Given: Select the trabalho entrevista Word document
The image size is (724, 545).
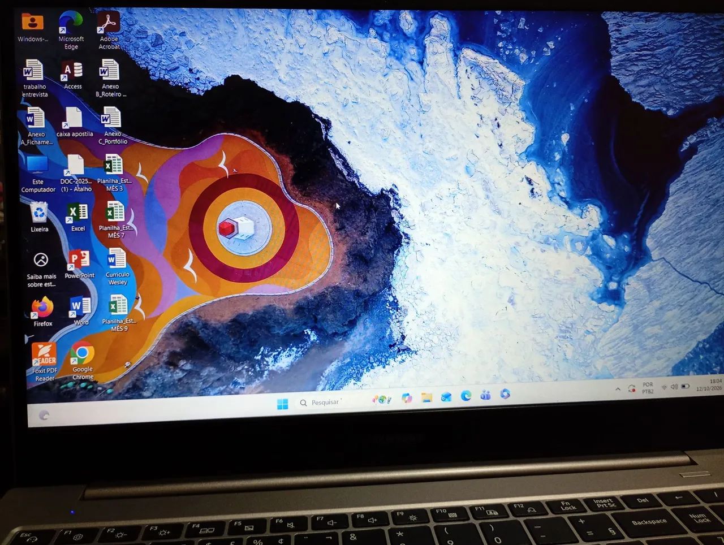Looking at the screenshot, I should pos(34,78).
